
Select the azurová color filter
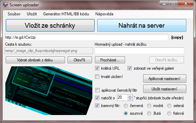[x=126, y=113]
